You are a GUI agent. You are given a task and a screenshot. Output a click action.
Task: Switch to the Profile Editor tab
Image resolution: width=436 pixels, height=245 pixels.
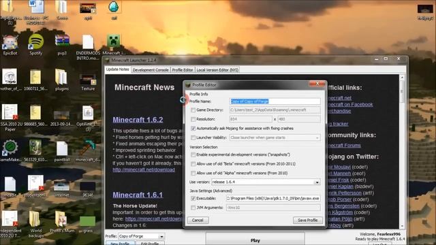(183, 70)
